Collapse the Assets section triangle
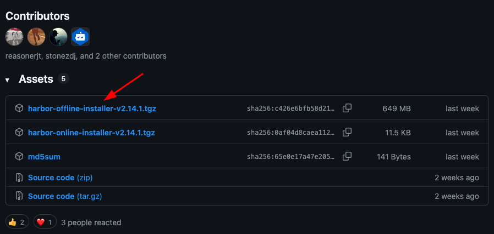This screenshot has height=234, width=494. 8,80
